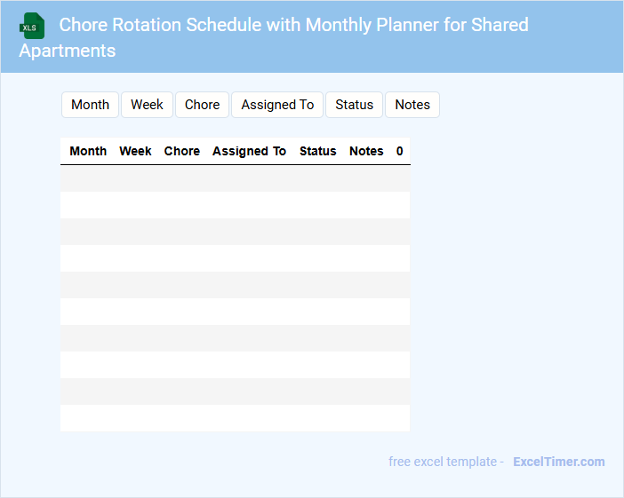Image resolution: width=624 pixels, height=498 pixels.
Task: Select the Month tag button
Action: coord(90,105)
